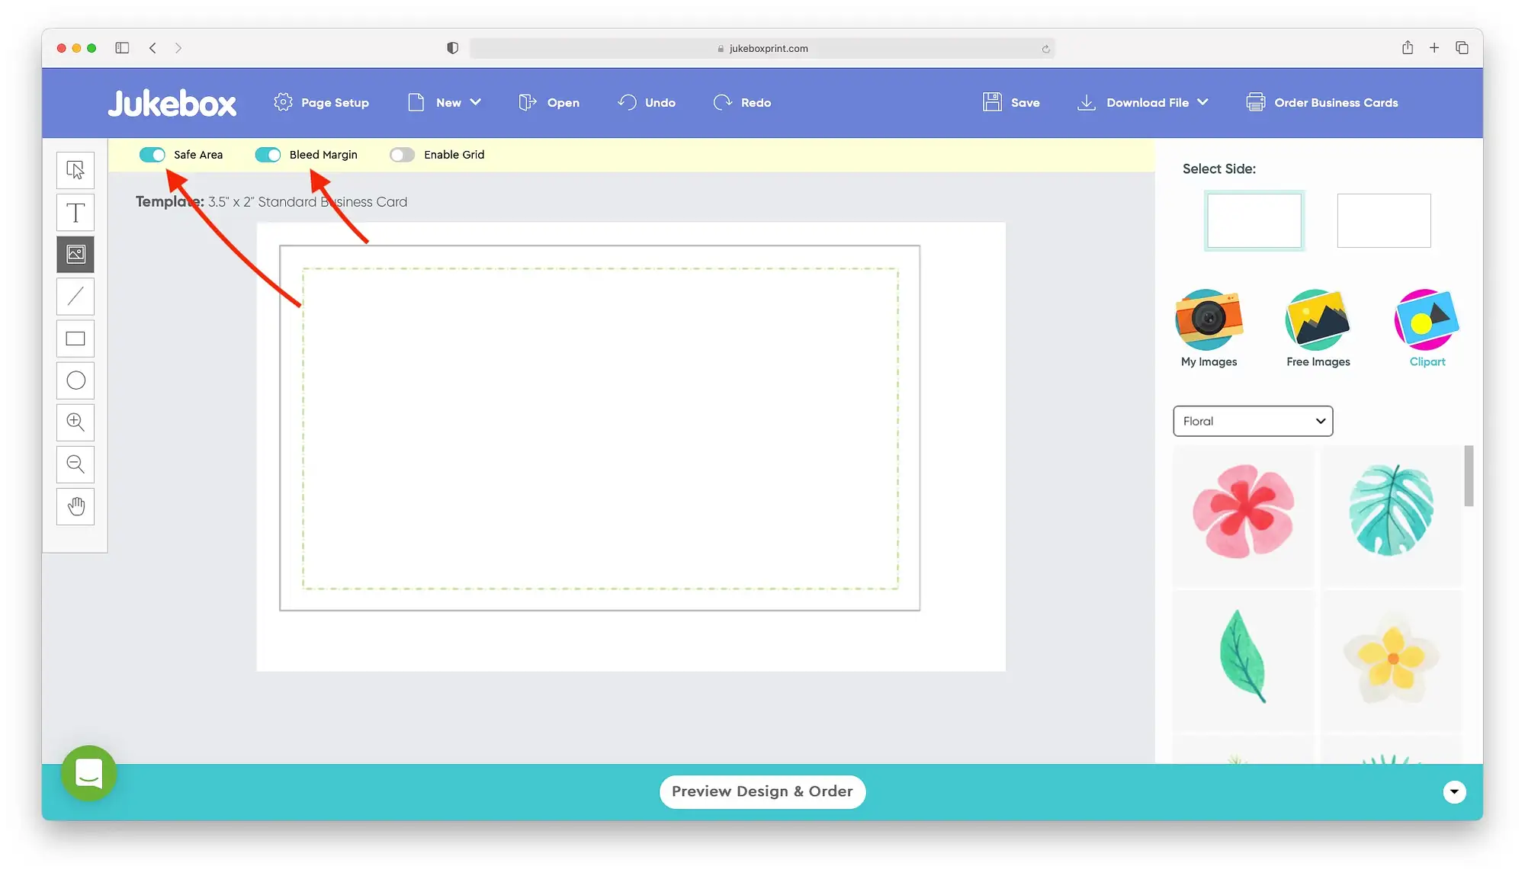Expand the New document dropdown
This screenshot has width=1525, height=876.
click(474, 101)
